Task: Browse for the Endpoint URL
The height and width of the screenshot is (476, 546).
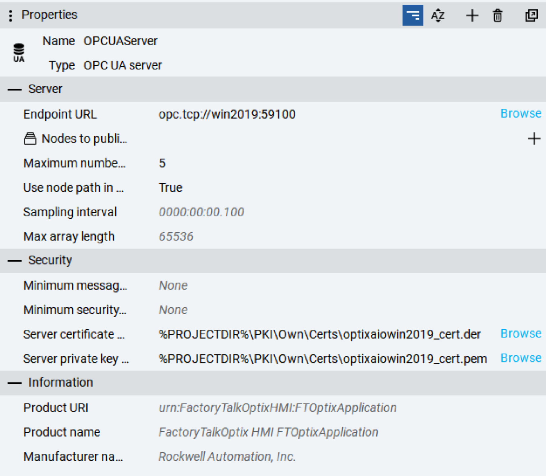Action: click(x=521, y=114)
